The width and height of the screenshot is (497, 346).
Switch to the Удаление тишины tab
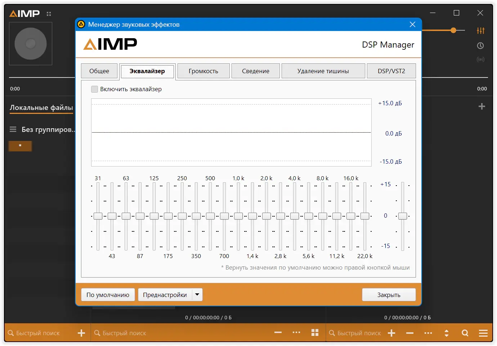coord(323,71)
